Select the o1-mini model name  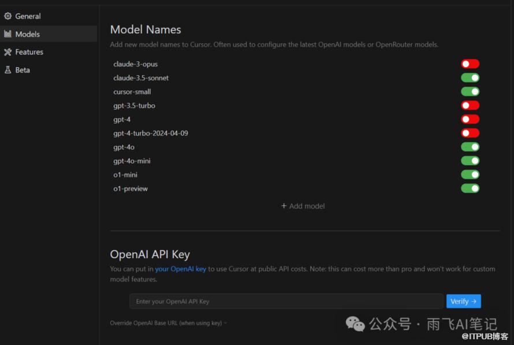125,175
